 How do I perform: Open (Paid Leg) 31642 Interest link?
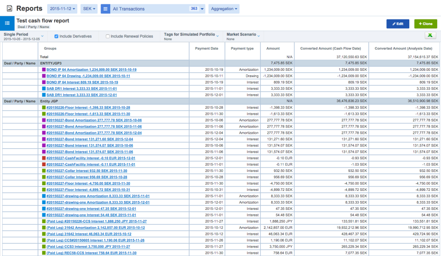pos(89,234)
